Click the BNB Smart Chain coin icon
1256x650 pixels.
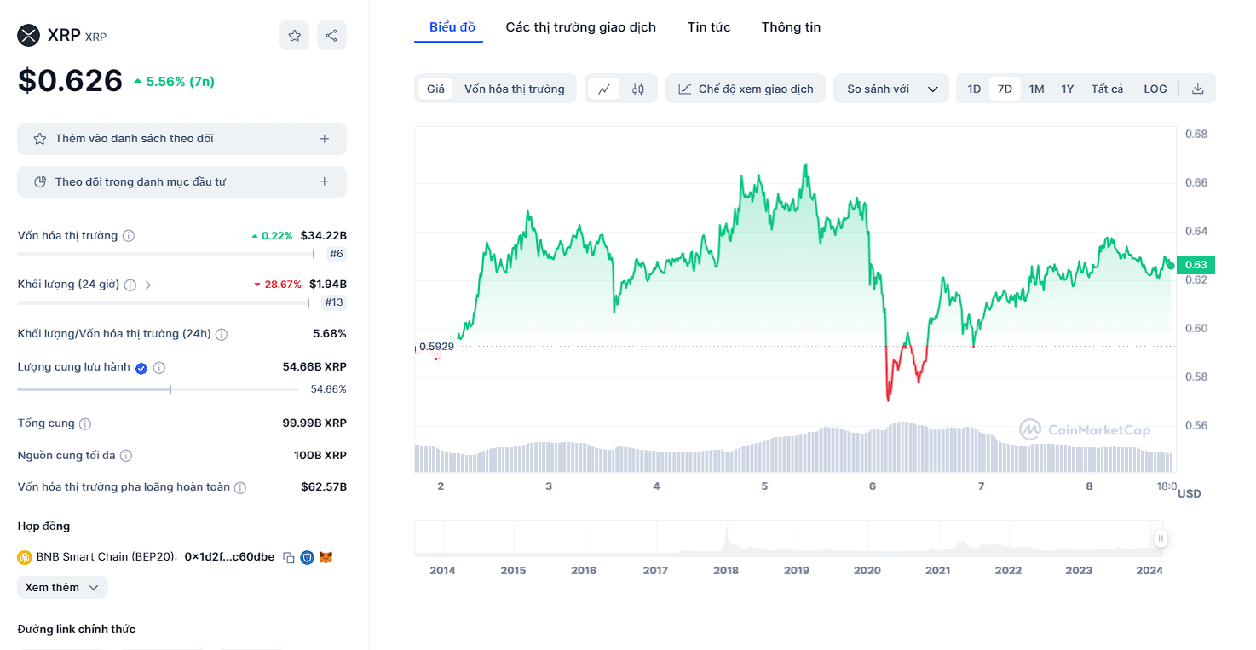click(x=25, y=557)
